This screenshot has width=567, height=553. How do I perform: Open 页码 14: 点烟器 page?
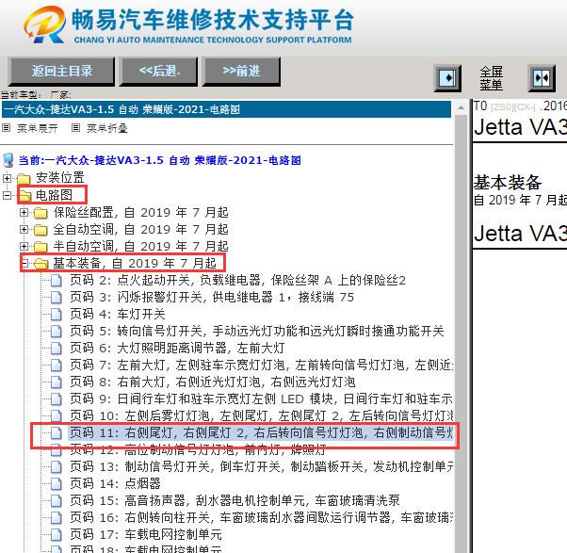115,483
